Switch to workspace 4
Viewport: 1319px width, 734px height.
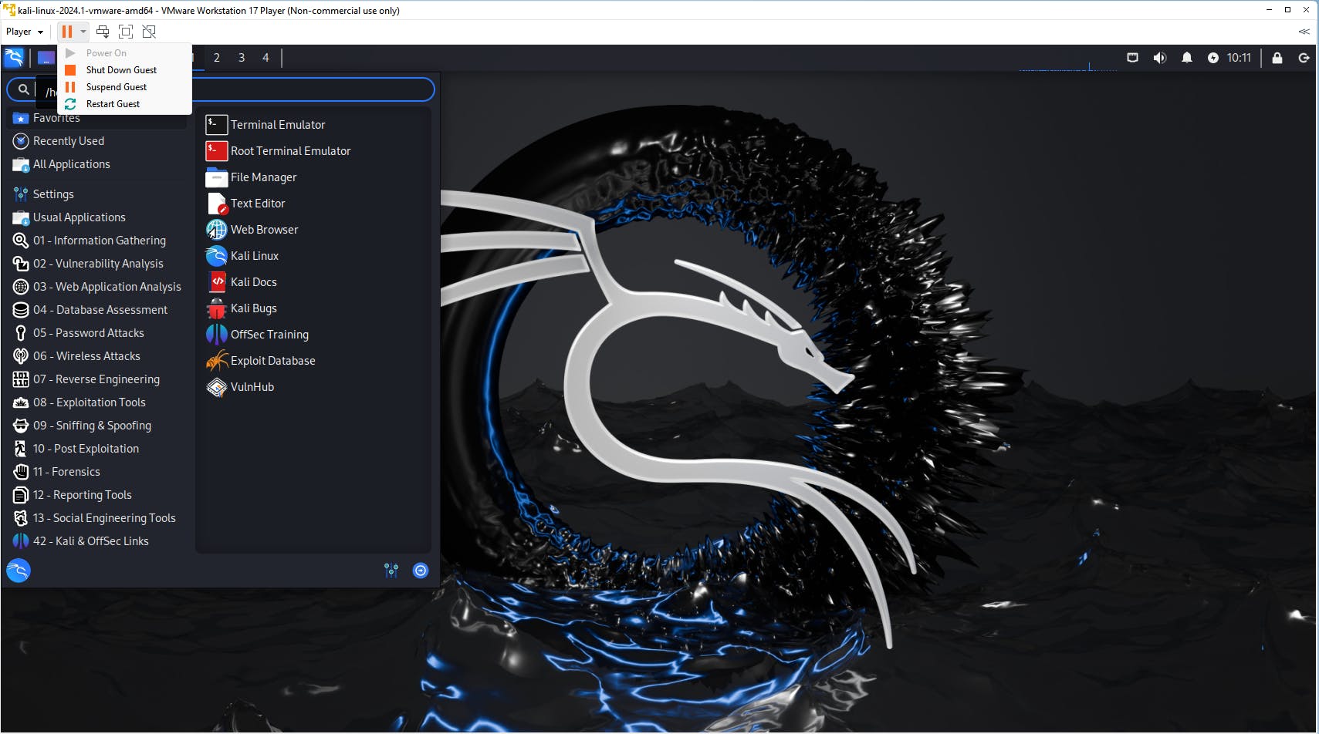(265, 58)
